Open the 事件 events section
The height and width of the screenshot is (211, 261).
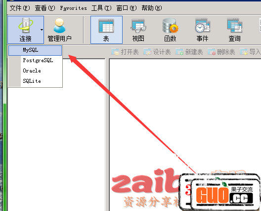(x=202, y=30)
